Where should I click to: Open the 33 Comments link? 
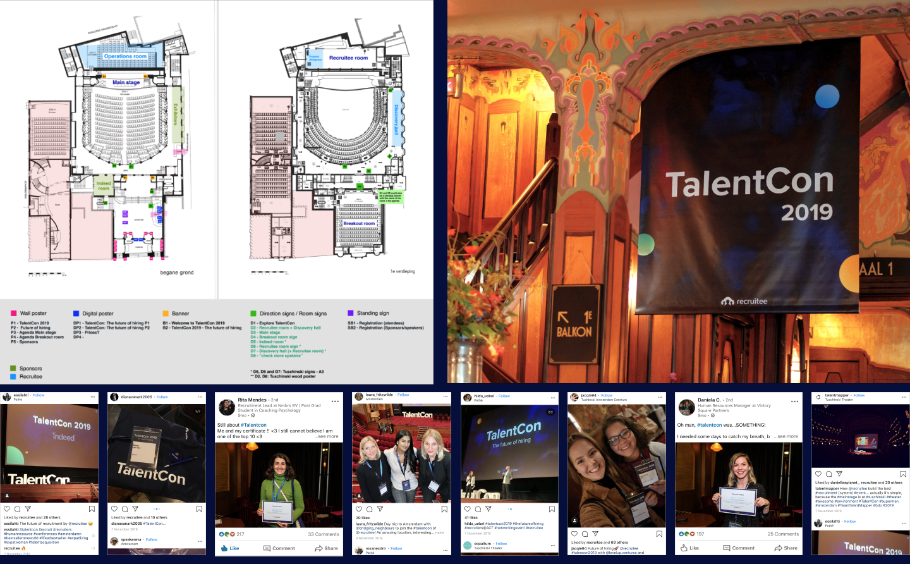(324, 534)
